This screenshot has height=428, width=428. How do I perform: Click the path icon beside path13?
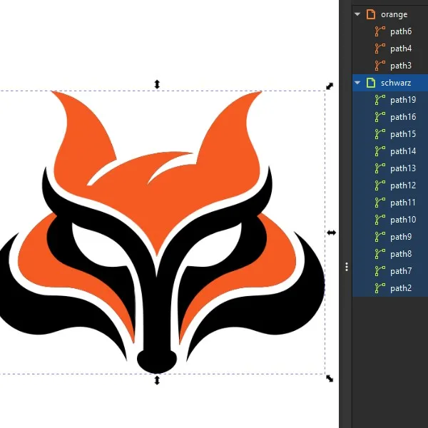[380, 168]
